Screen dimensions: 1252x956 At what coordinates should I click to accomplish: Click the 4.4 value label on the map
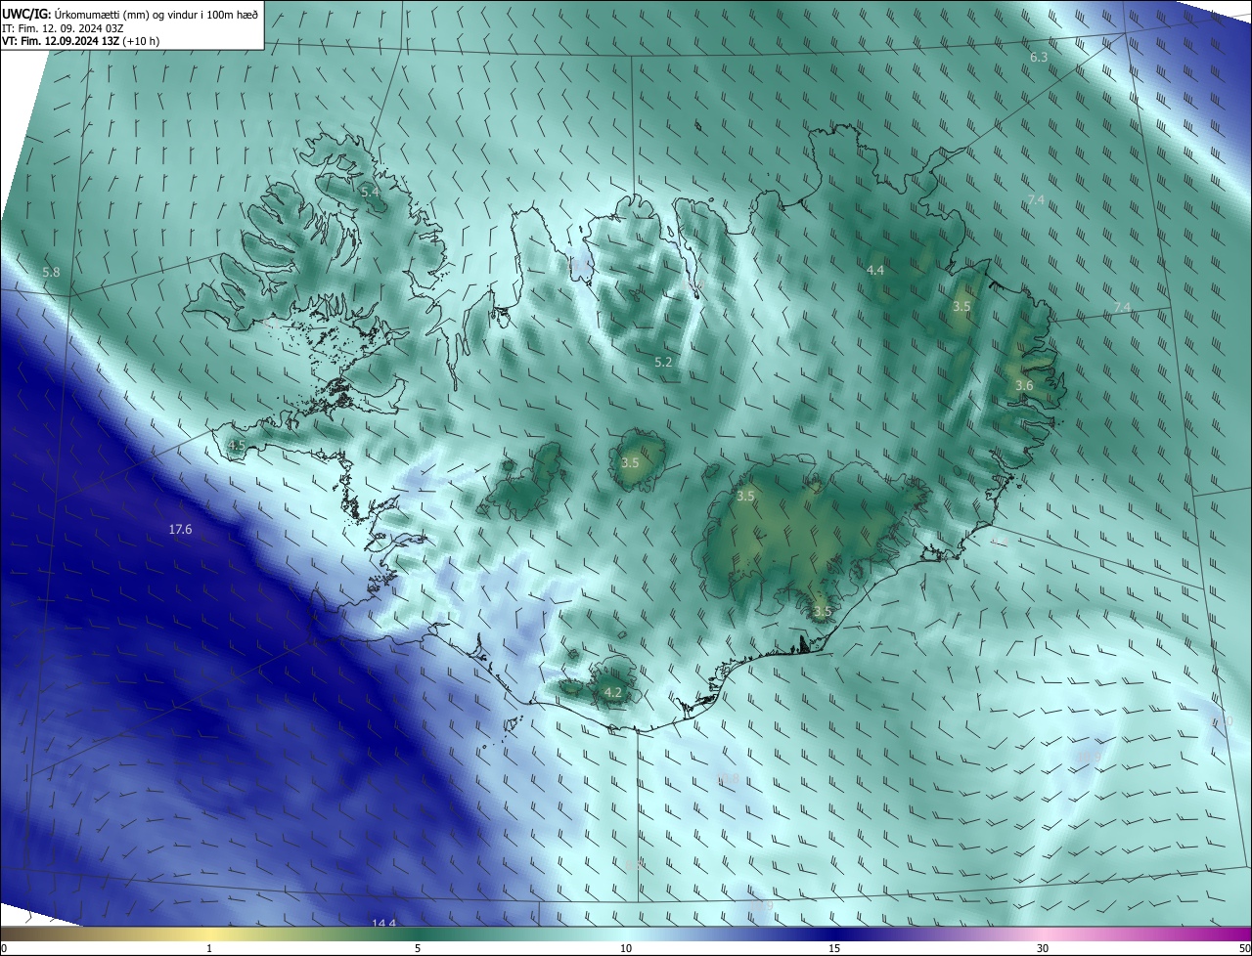pos(875,269)
